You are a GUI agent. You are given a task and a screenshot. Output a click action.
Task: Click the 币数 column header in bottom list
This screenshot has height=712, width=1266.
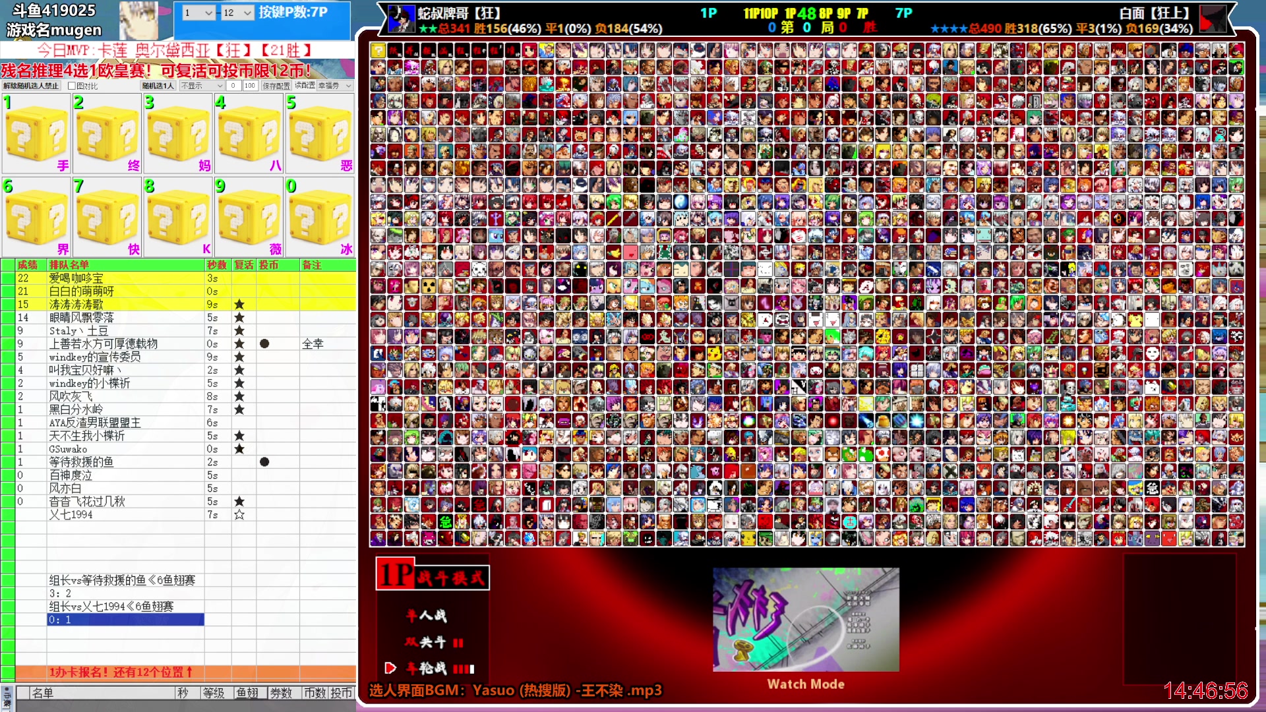pos(315,693)
